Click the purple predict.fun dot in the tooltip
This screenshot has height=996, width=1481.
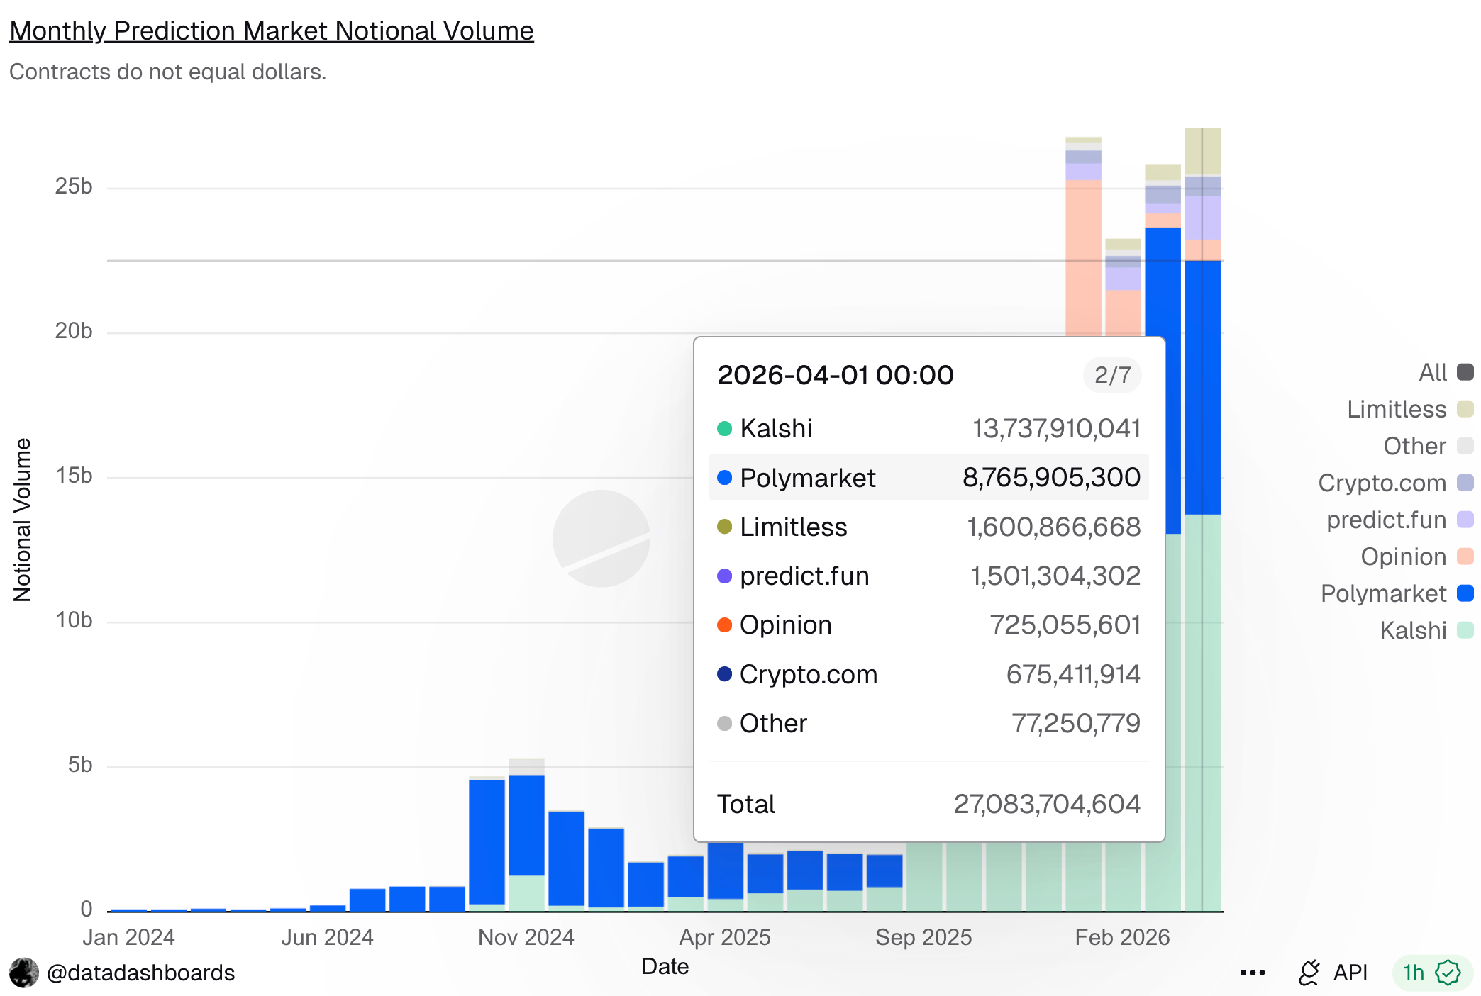click(x=723, y=576)
